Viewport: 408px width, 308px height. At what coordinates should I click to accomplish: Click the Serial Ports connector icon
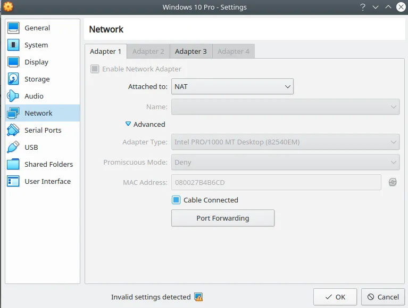pyautogui.click(x=13, y=130)
